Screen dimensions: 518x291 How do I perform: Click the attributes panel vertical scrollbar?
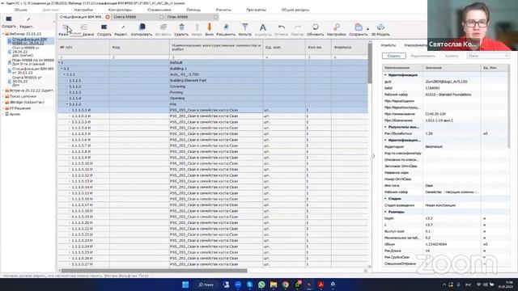click(509, 106)
